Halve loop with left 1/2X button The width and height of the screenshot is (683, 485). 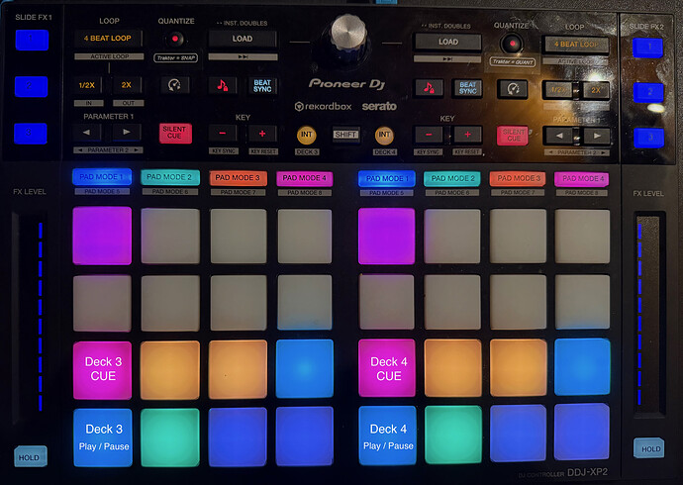point(87,85)
